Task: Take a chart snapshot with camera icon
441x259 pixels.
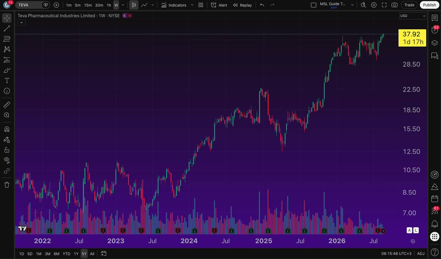Action: [394, 5]
